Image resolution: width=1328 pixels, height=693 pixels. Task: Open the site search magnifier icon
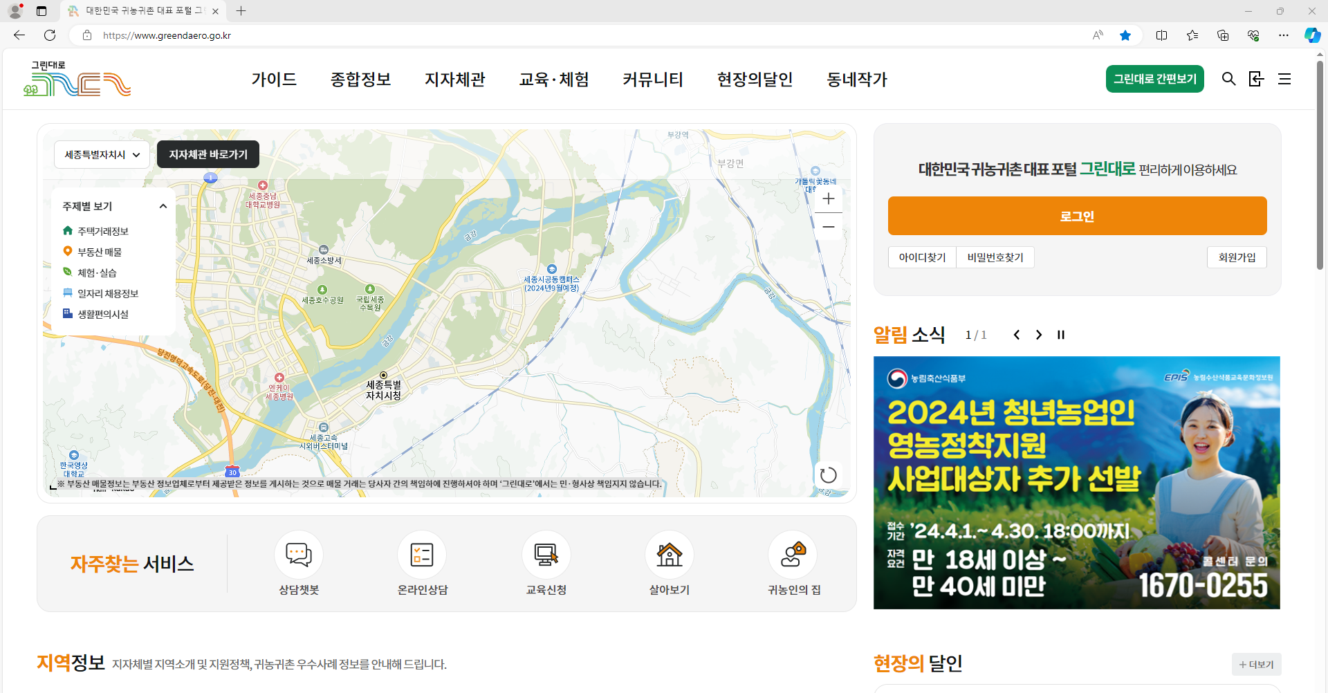(x=1228, y=79)
